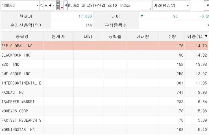This screenshot has width=209, height=135.
Task: Select the CME GROUP INC row
Action: (104, 74)
